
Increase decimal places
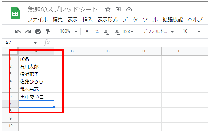coord(116,32)
